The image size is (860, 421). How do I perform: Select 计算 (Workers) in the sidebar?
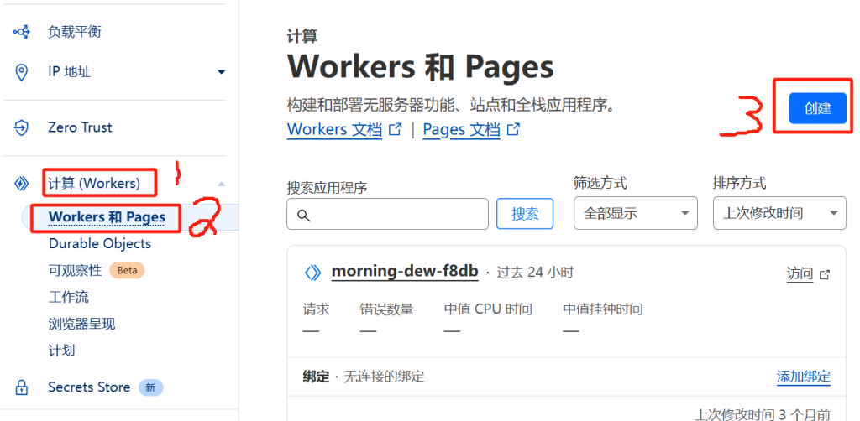tap(94, 184)
